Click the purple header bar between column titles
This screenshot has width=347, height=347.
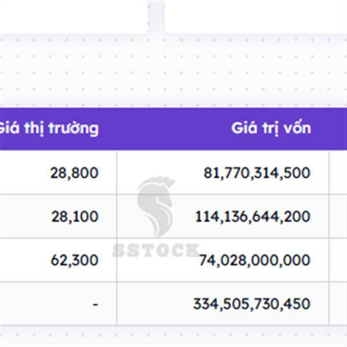(x=165, y=128)
